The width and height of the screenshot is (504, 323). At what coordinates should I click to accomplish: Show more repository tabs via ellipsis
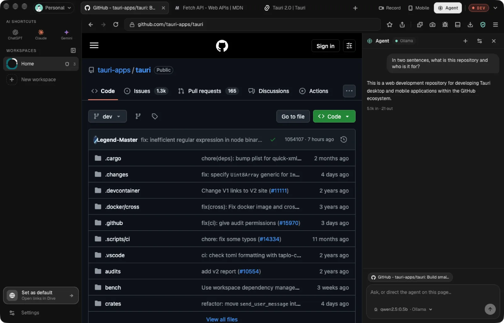[349, 91]
